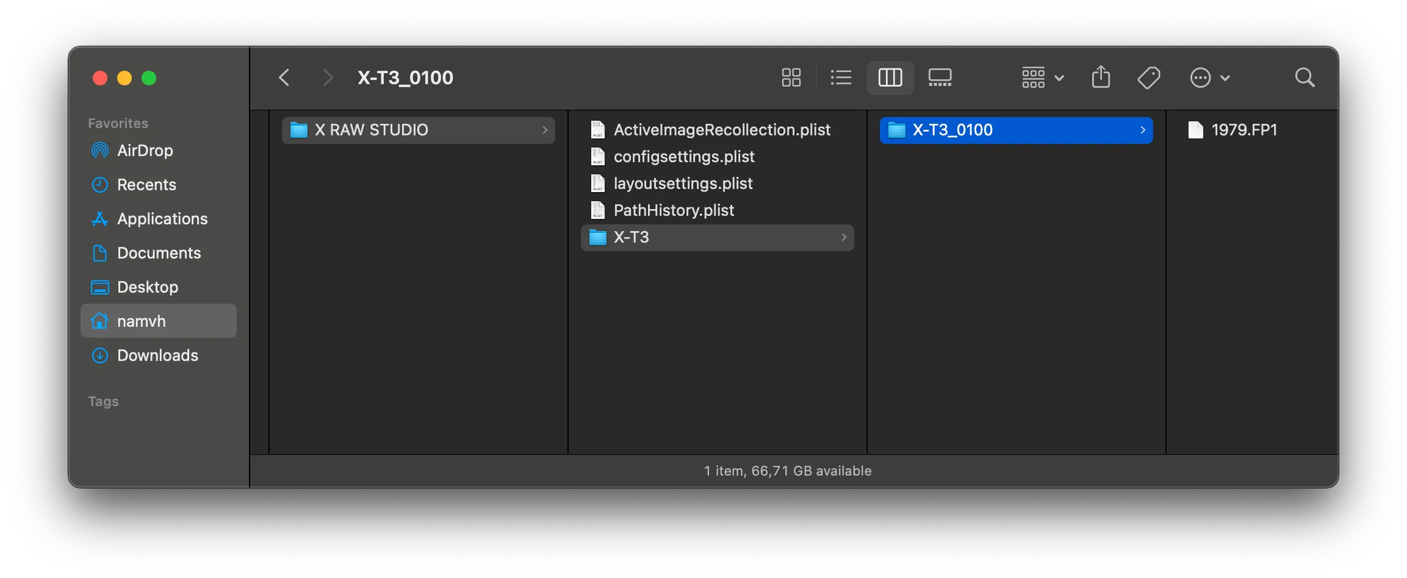This screenshot has width=1407, height=578.
Task: Select the PathHistory.plist file icon
Action: pos(598,210)
